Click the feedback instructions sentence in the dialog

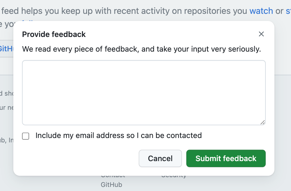click(141, 49)
